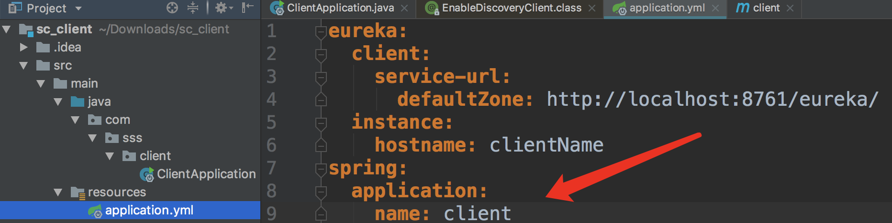Close the application.yml tab
The width and height of the screenshot is (892, 223).
[x=715, y=9]
